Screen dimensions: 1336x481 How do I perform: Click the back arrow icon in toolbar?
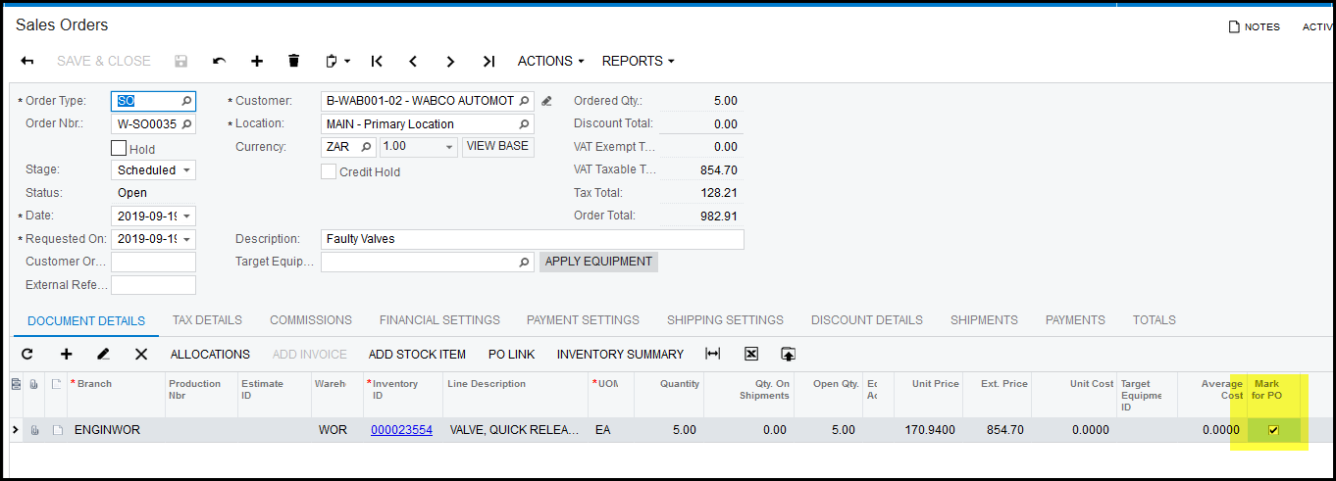click(x=27, y=61)
